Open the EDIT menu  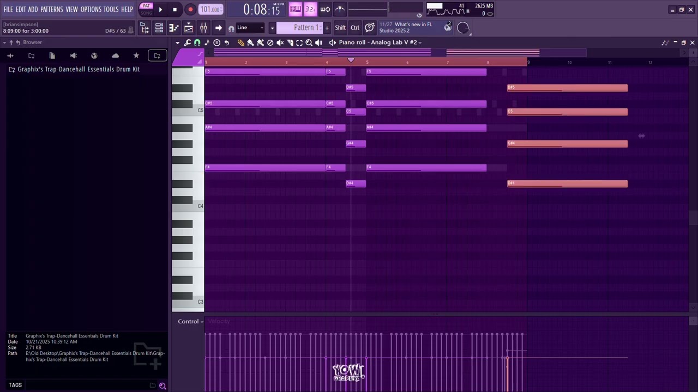(21, 9)
